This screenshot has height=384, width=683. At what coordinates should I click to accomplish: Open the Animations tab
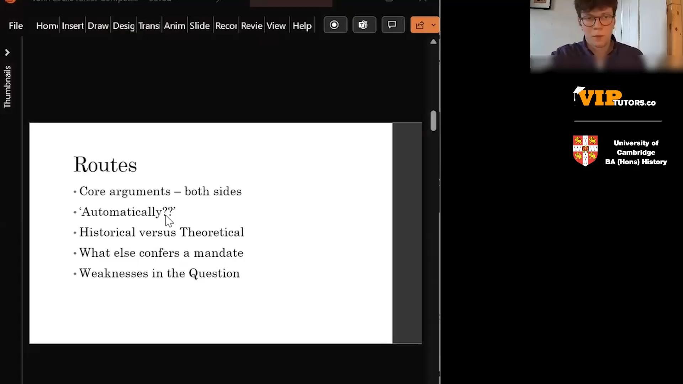coord(174,26)
